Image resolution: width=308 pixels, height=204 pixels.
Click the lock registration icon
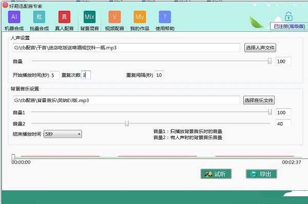[x=288, y=16]
